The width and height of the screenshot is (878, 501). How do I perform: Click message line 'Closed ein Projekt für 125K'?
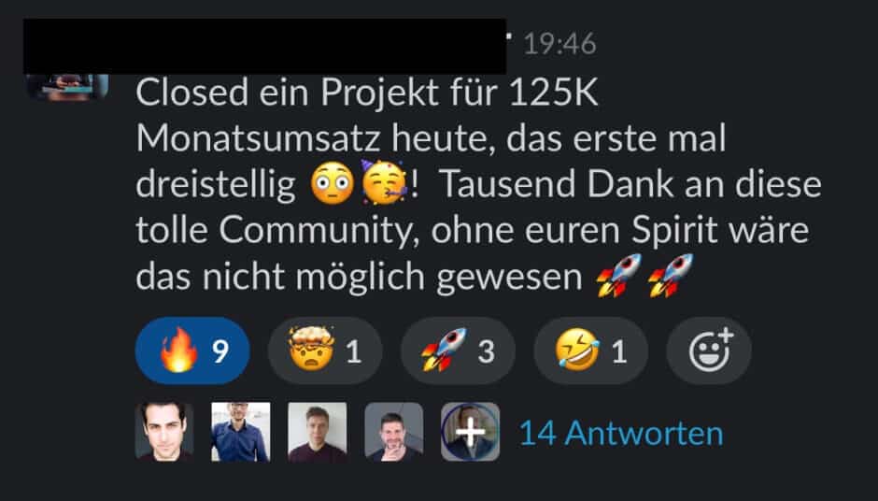click(x=367, y=93)
